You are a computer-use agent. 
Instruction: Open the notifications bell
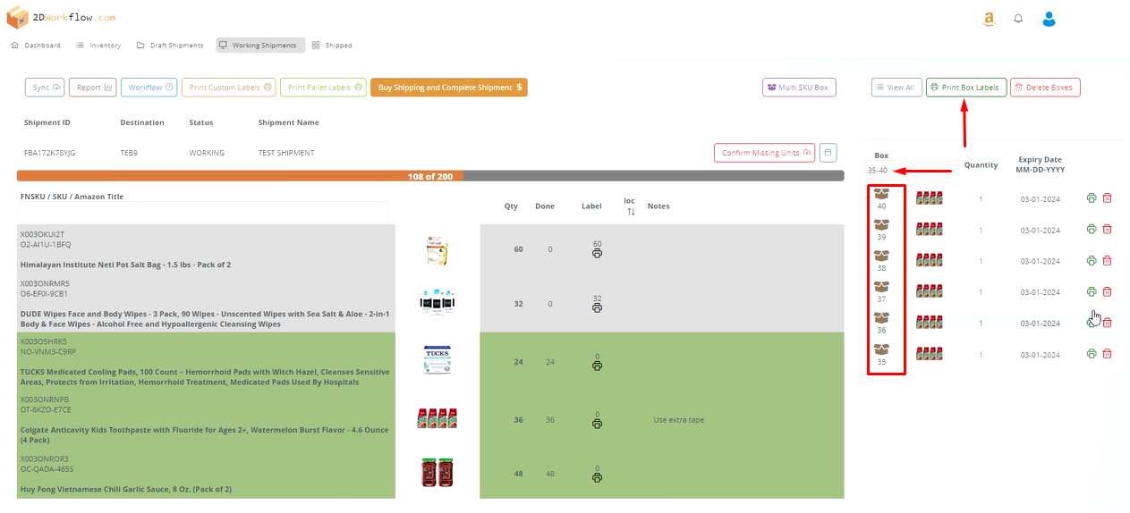[1018, 19]
